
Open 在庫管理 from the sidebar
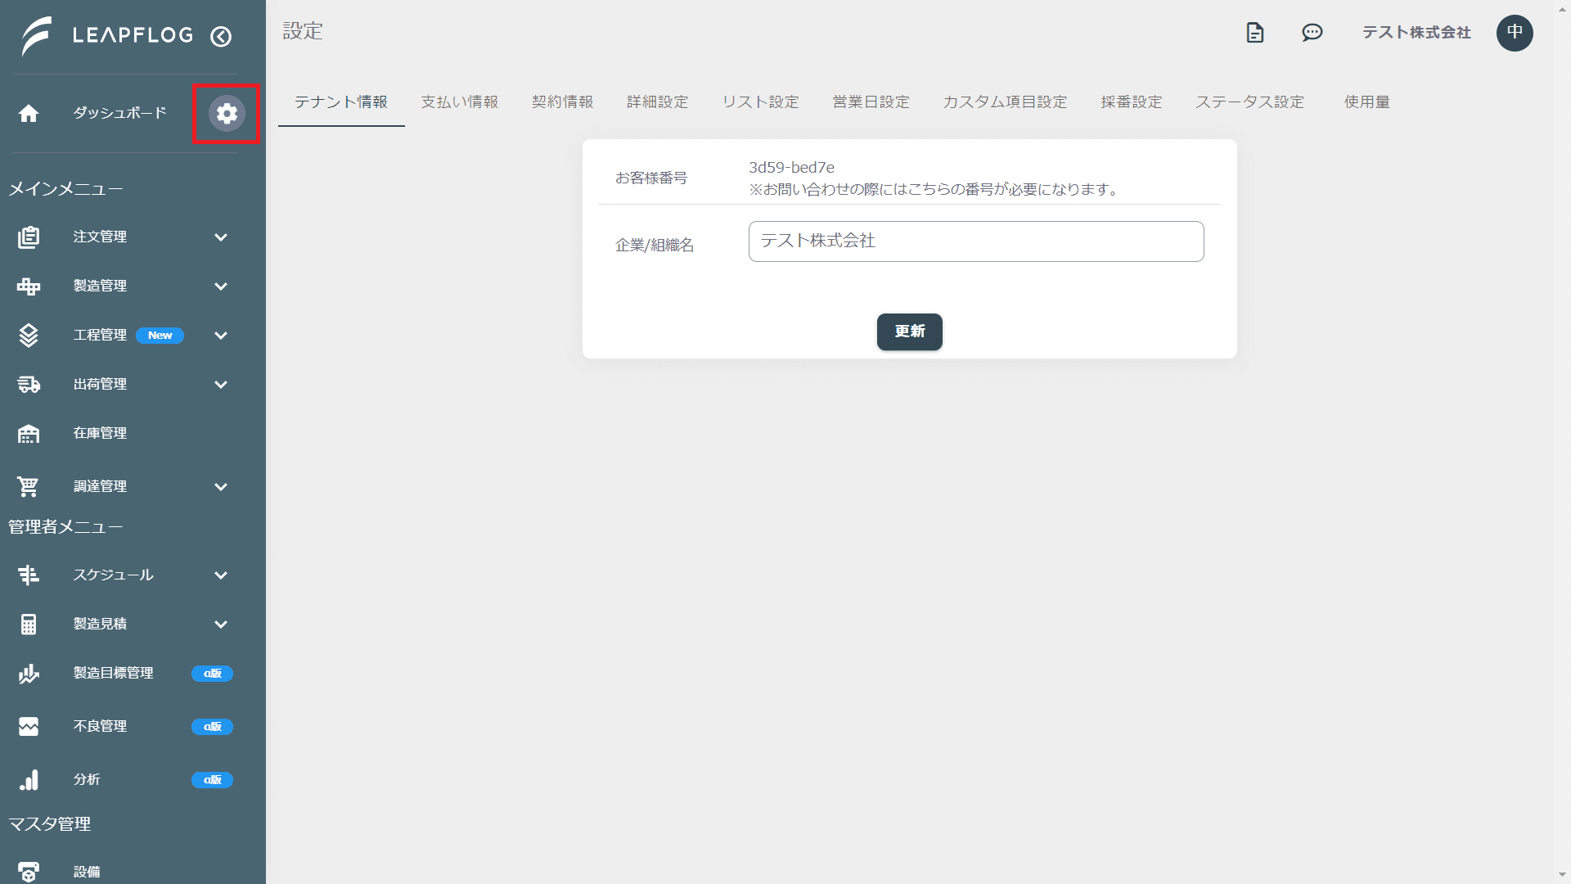tap(100, 433)
